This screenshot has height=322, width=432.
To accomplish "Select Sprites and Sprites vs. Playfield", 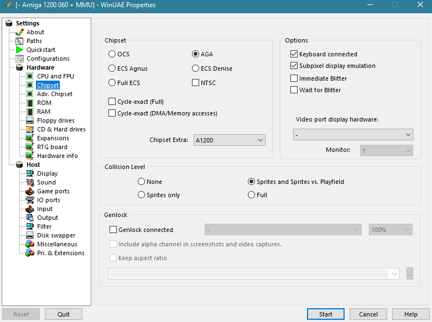I will tap(251, 182).
